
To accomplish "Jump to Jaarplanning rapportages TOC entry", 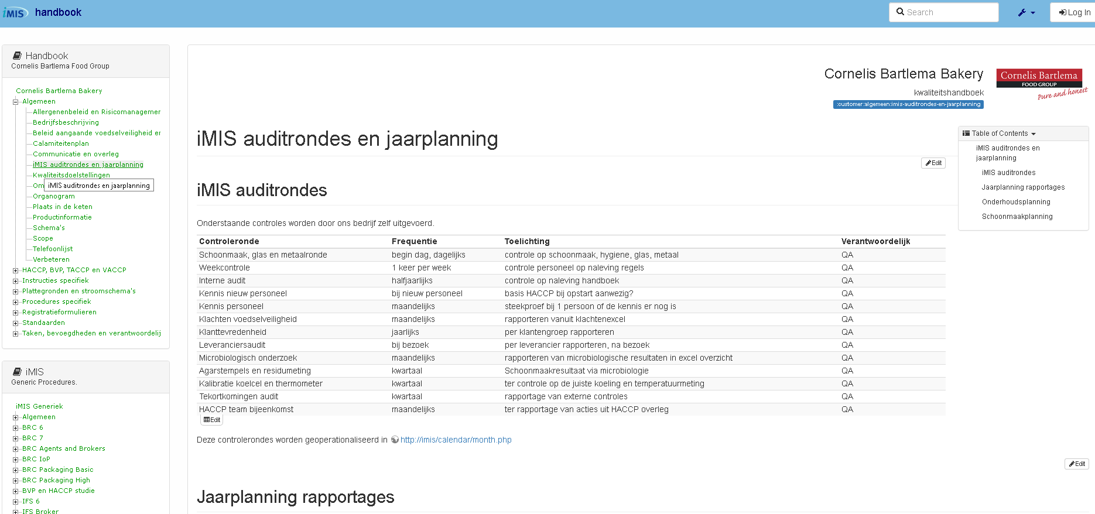I will tap(1023, 187).
